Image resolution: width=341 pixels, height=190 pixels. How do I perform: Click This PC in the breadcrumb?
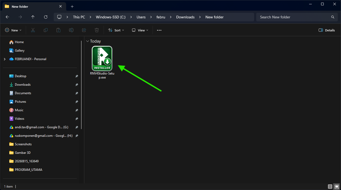point(79,17)
